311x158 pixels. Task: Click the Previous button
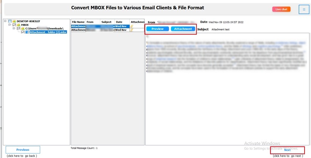tap(23, 150)
